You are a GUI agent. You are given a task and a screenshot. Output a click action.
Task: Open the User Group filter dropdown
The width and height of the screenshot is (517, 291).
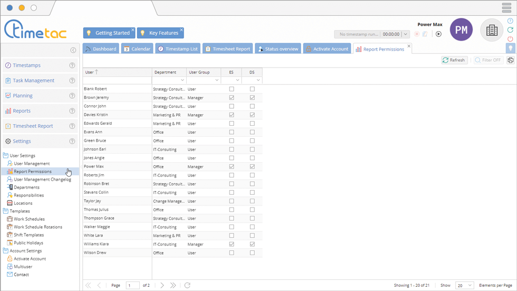click(x=217, y=80)
